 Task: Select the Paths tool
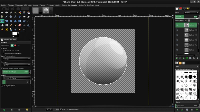2,17
